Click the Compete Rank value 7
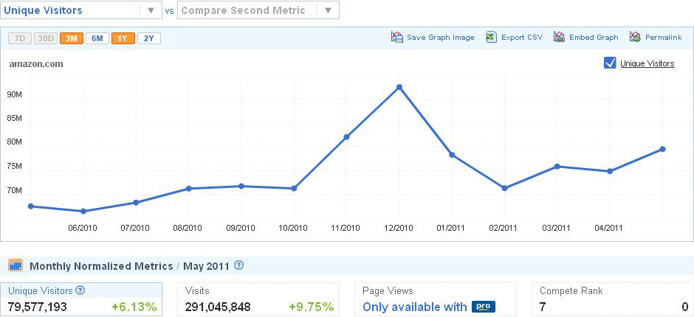This screenshot has height=317, width=694. [542, 307]
